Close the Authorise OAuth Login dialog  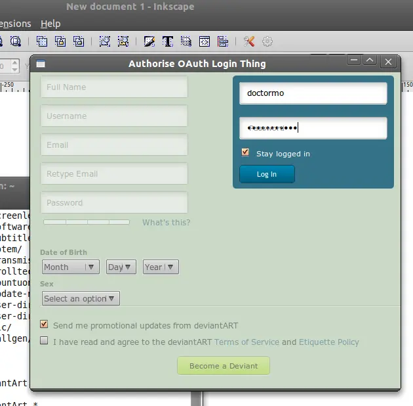[388, 62]
